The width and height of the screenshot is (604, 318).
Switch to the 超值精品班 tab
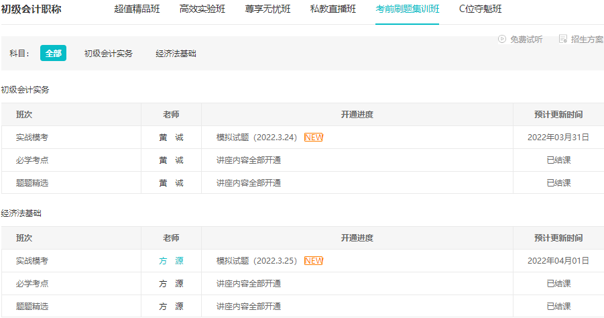pos(137,9)
